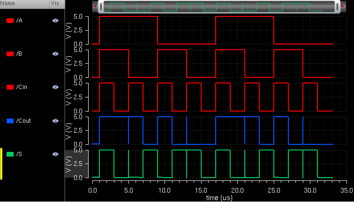This screenshot has height=202, width=354.
Task: Click the yellow selection bar beside /S
Action: [x=1, y=164]
